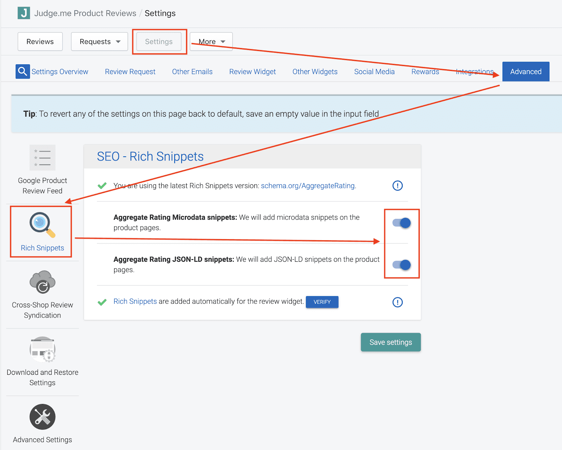Open the schema.org/AggregateRating link

coord(308,186)
